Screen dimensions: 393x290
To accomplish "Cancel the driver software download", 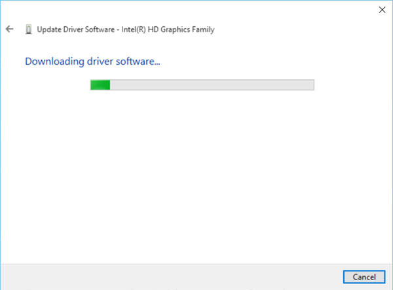I will [364, 277].
